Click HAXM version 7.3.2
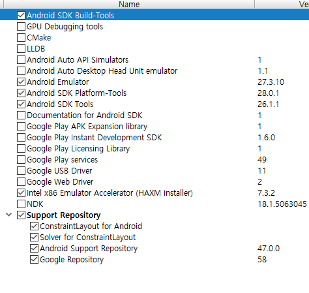This screenshot has width=309, height=293. point(266,193)
